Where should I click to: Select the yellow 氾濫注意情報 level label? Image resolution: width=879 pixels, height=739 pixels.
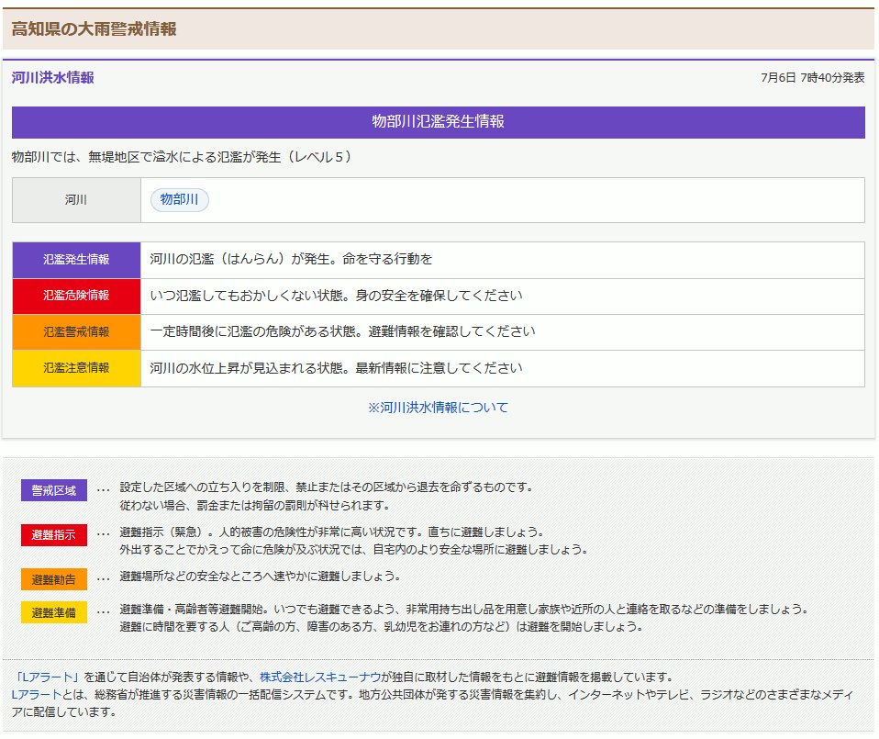coord(76,368)
